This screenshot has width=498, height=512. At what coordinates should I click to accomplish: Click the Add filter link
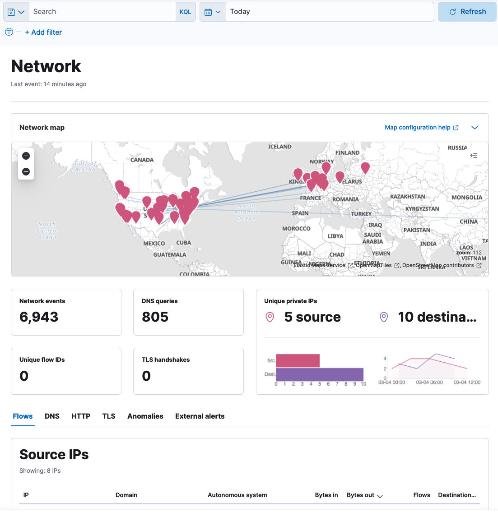(x=43, y=32)
